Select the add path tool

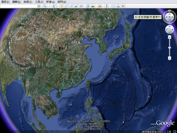72,6
